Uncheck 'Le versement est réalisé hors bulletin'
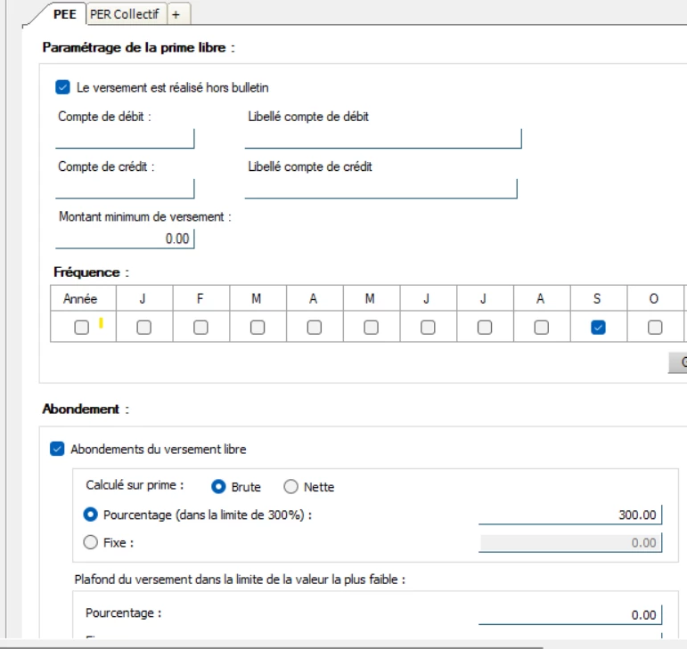Viewport: 687px width, 649px height. [x=62, y=87]
